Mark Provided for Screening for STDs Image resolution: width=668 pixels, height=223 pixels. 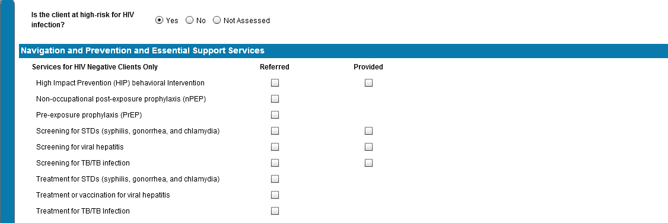coord(368,130)
